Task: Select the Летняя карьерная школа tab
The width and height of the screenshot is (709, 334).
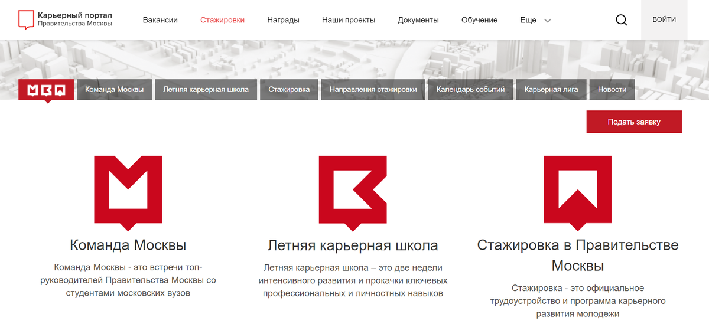Action: [206, 90]
